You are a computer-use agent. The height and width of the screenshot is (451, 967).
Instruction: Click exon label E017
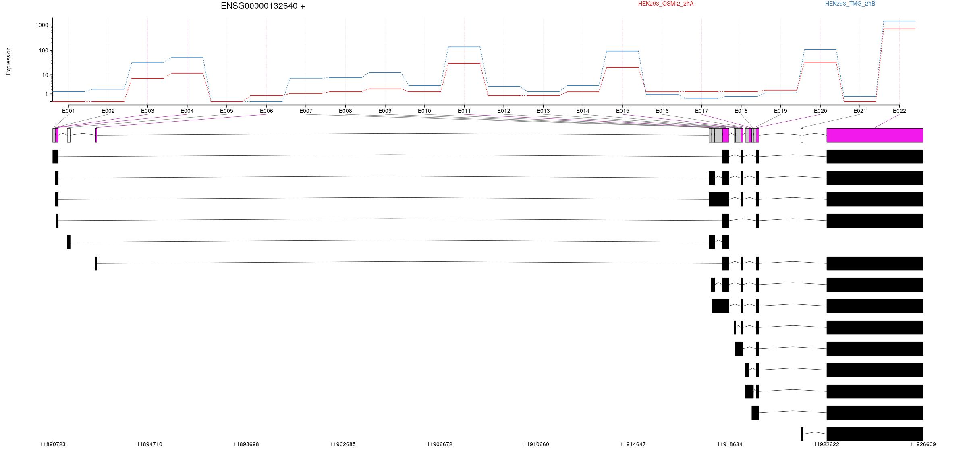pyautogui.click(x=701, y=111)
